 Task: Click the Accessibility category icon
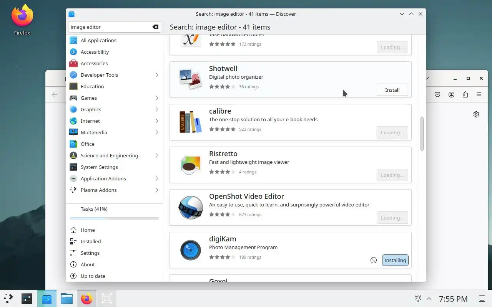coord(73,52)
